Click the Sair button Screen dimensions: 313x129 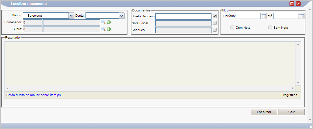click(291, 112)
